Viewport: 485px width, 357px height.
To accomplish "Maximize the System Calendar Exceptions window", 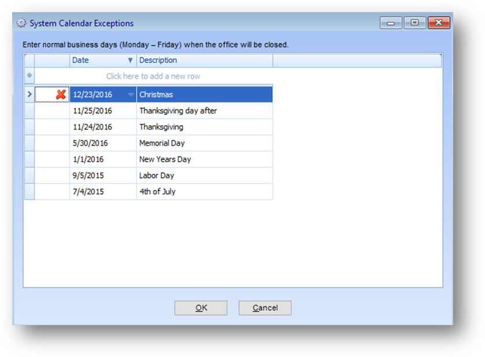I will tap(415, 23).
